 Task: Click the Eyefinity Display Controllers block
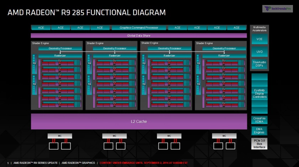[259, 94]
